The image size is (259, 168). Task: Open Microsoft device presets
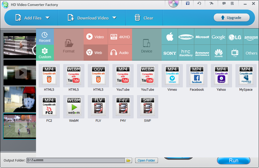(202, 37)
